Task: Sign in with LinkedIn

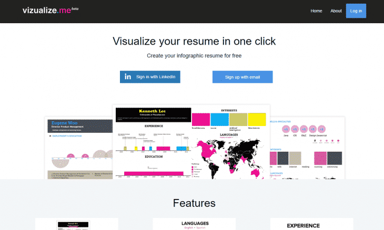Action: pyautogui.click(x=150, y=77)
